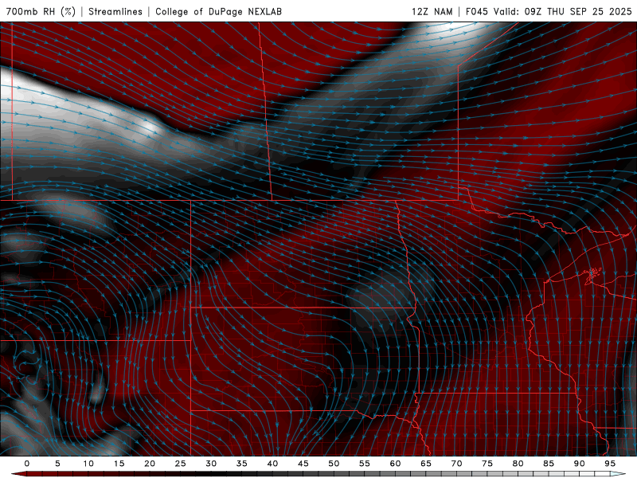Viewport: 637px width, 478px height.
Task: Click the "50" colorbar tick label
Action: [334, 464]
